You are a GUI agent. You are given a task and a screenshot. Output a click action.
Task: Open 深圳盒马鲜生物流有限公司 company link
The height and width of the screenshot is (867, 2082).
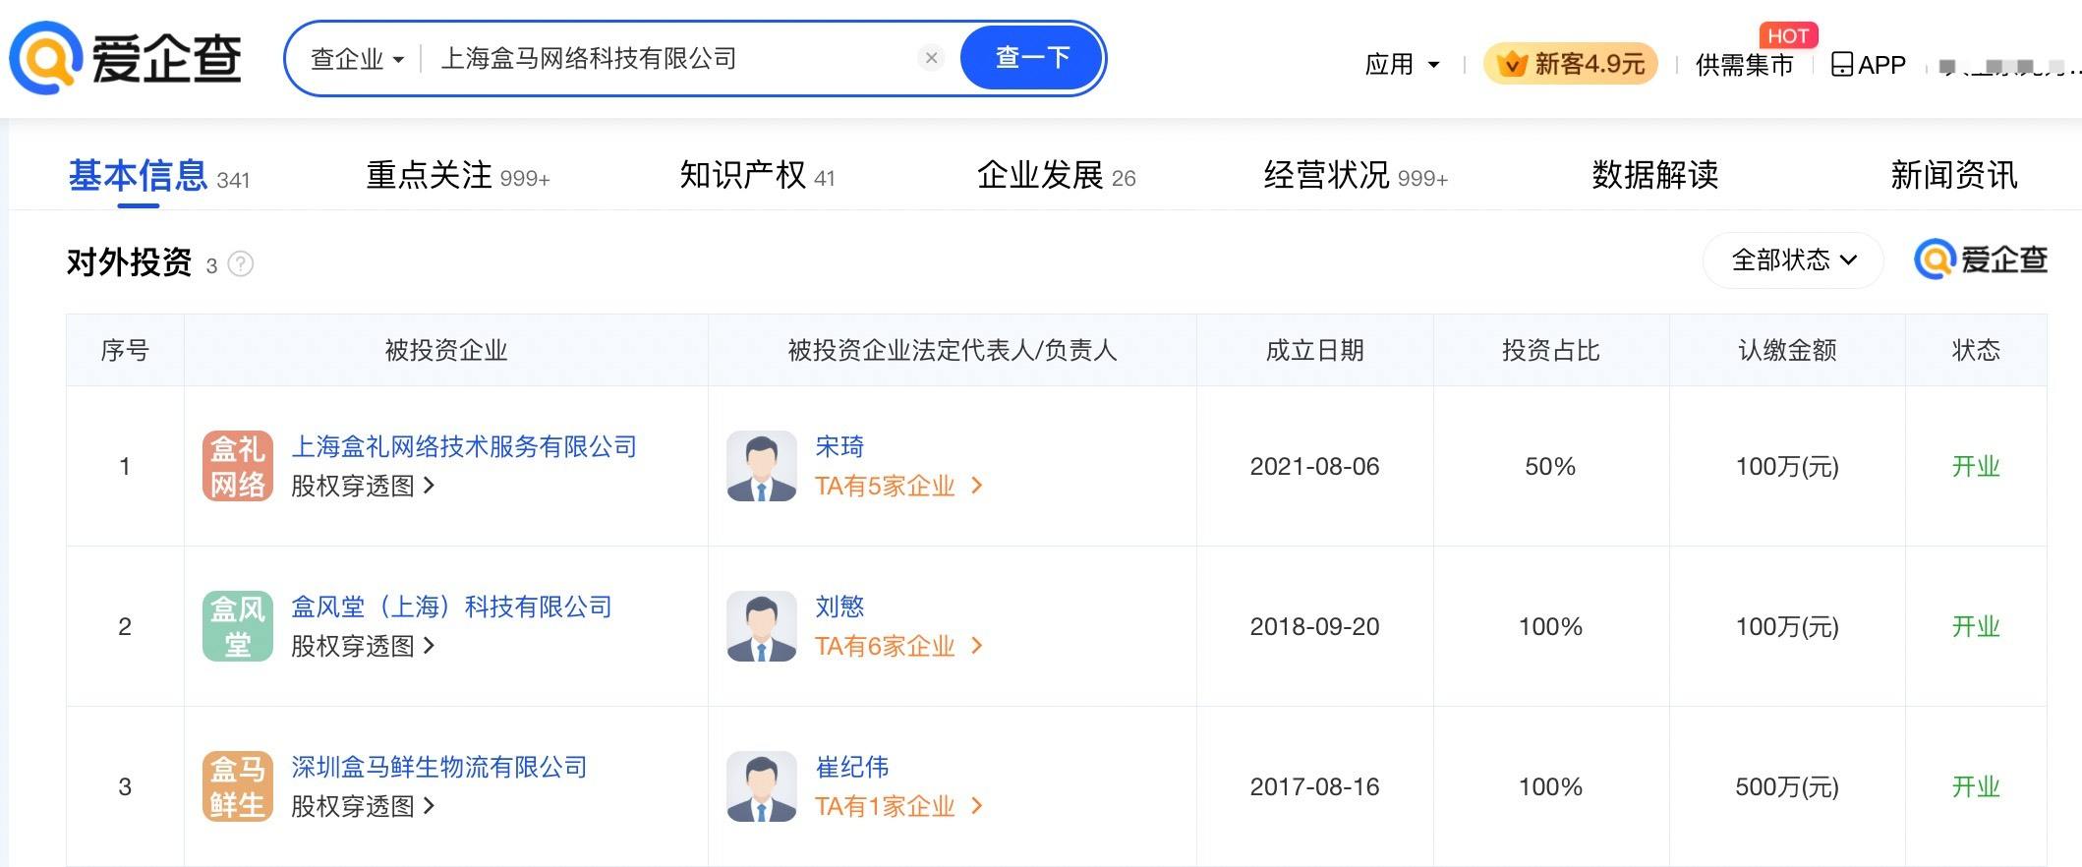[438, 767]
